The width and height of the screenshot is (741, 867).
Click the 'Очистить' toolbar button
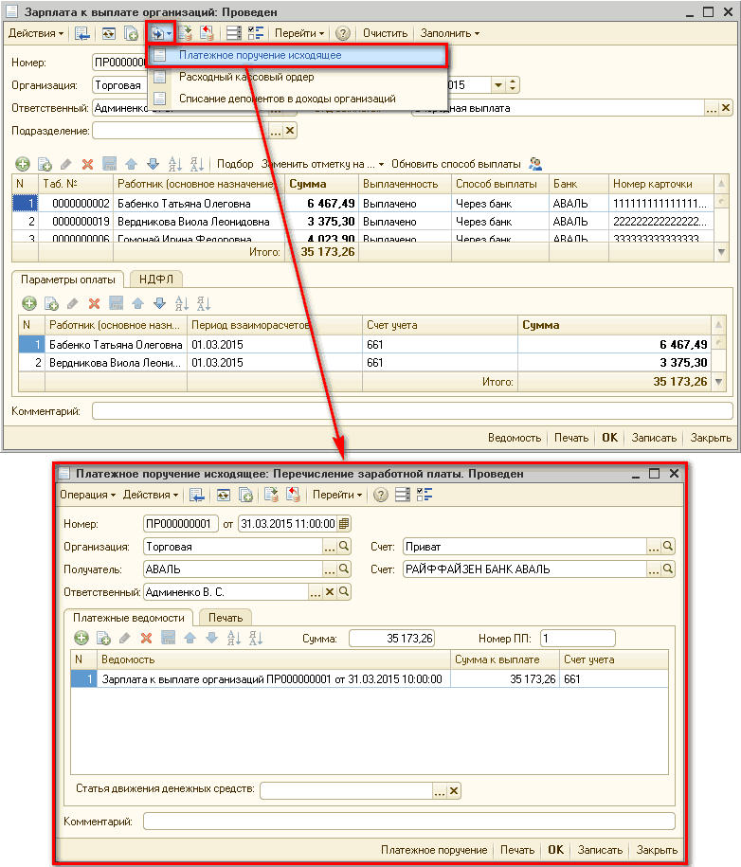click(384, 33)
